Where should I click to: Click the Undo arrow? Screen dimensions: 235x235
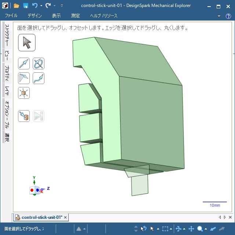click(35, 6)
